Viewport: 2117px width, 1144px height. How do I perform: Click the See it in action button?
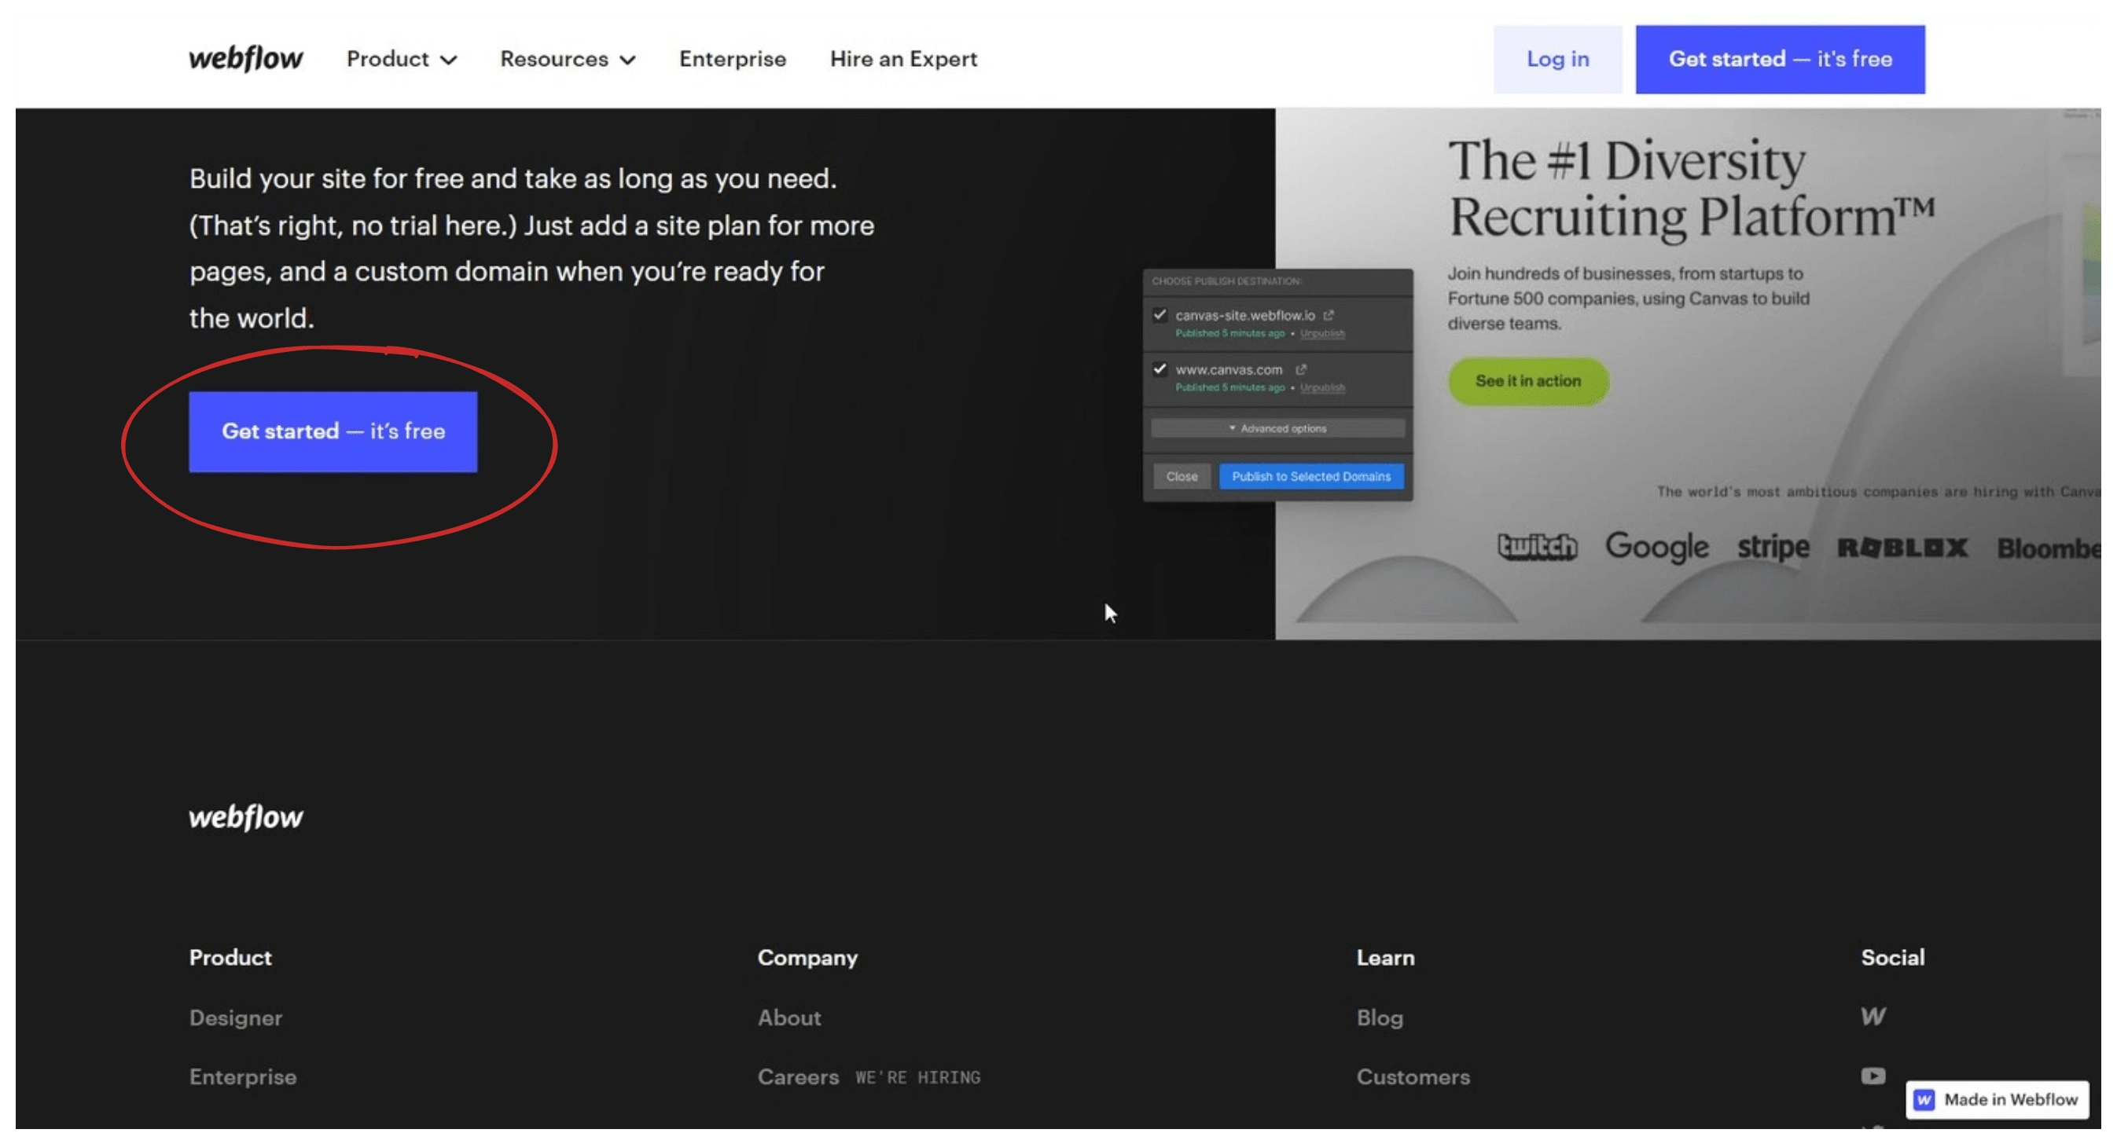(x=1527, y=381)
